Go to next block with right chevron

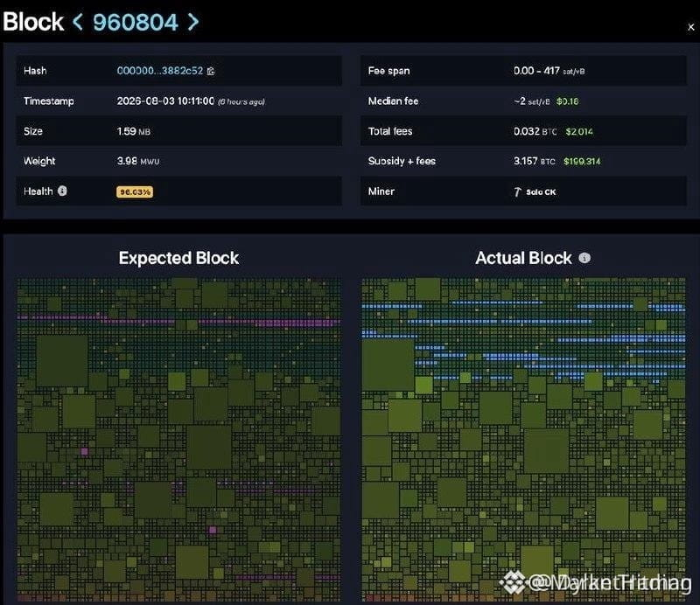click(192, 21)
